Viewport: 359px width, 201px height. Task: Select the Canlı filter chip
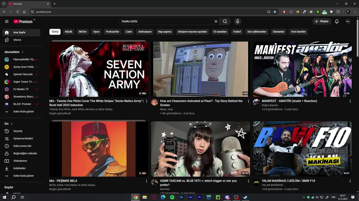[129, 32]
